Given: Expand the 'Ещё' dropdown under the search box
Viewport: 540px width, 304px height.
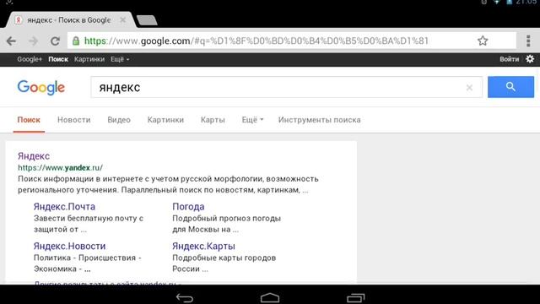Looking at the screenshot, I should pyautogui.click(x=252, y=120).
